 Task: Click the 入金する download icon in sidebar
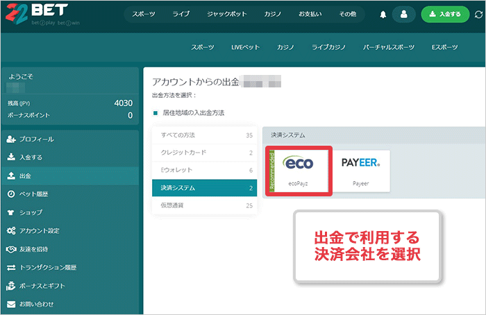[x=11, y=157]
